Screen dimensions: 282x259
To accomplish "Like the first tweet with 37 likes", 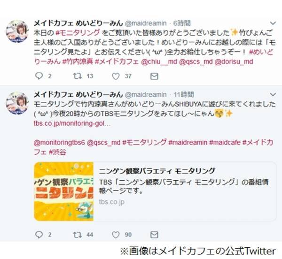I will [116, 76].
